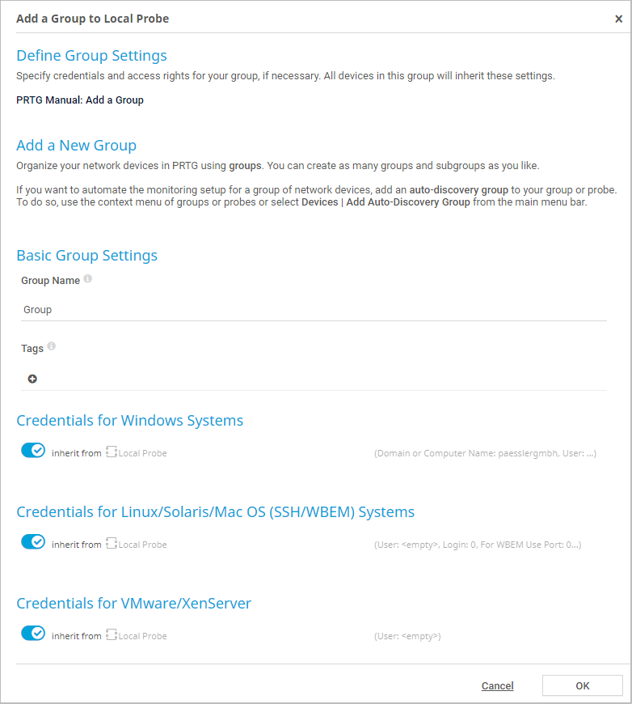Click the info icon beside Group Name
Image resolution: width=632 pixels, height=704 pixels.
[87, 279]
